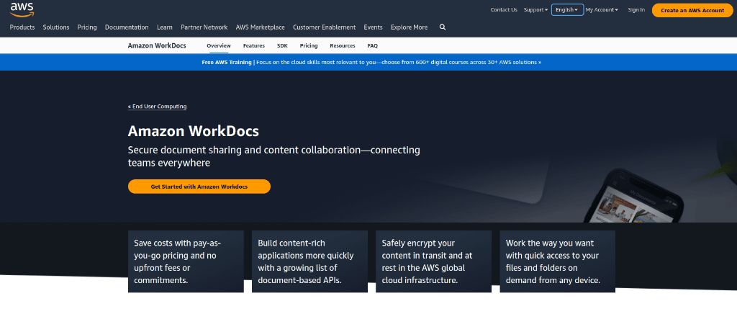Viewport: 737px width, 314px height.
Task: Click the pay-as-you-go pricing card
Action: 186,261
